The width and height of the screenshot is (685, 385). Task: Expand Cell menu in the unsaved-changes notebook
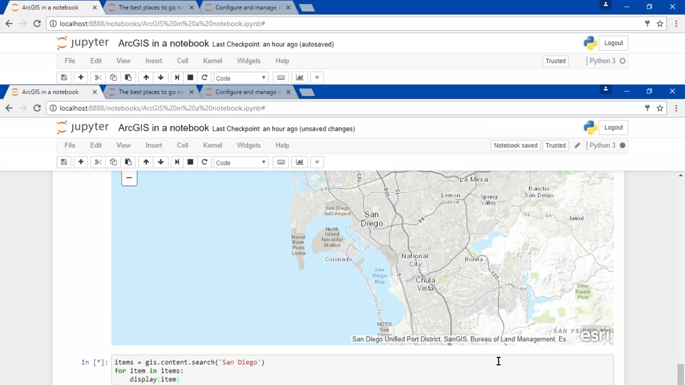pyautogui.click(x=182, y=145)
